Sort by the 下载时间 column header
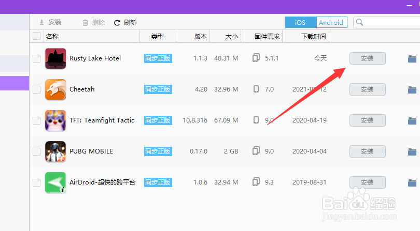This screenshot has height=231, width=420. click(305, 36)
